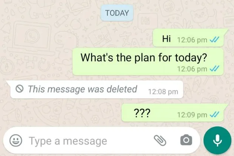
Task: Select "This message was deleted" text
Action: click(83, 89)
